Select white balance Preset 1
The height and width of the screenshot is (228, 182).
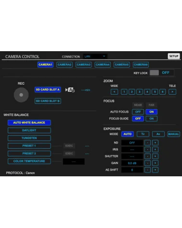[29, 146]
